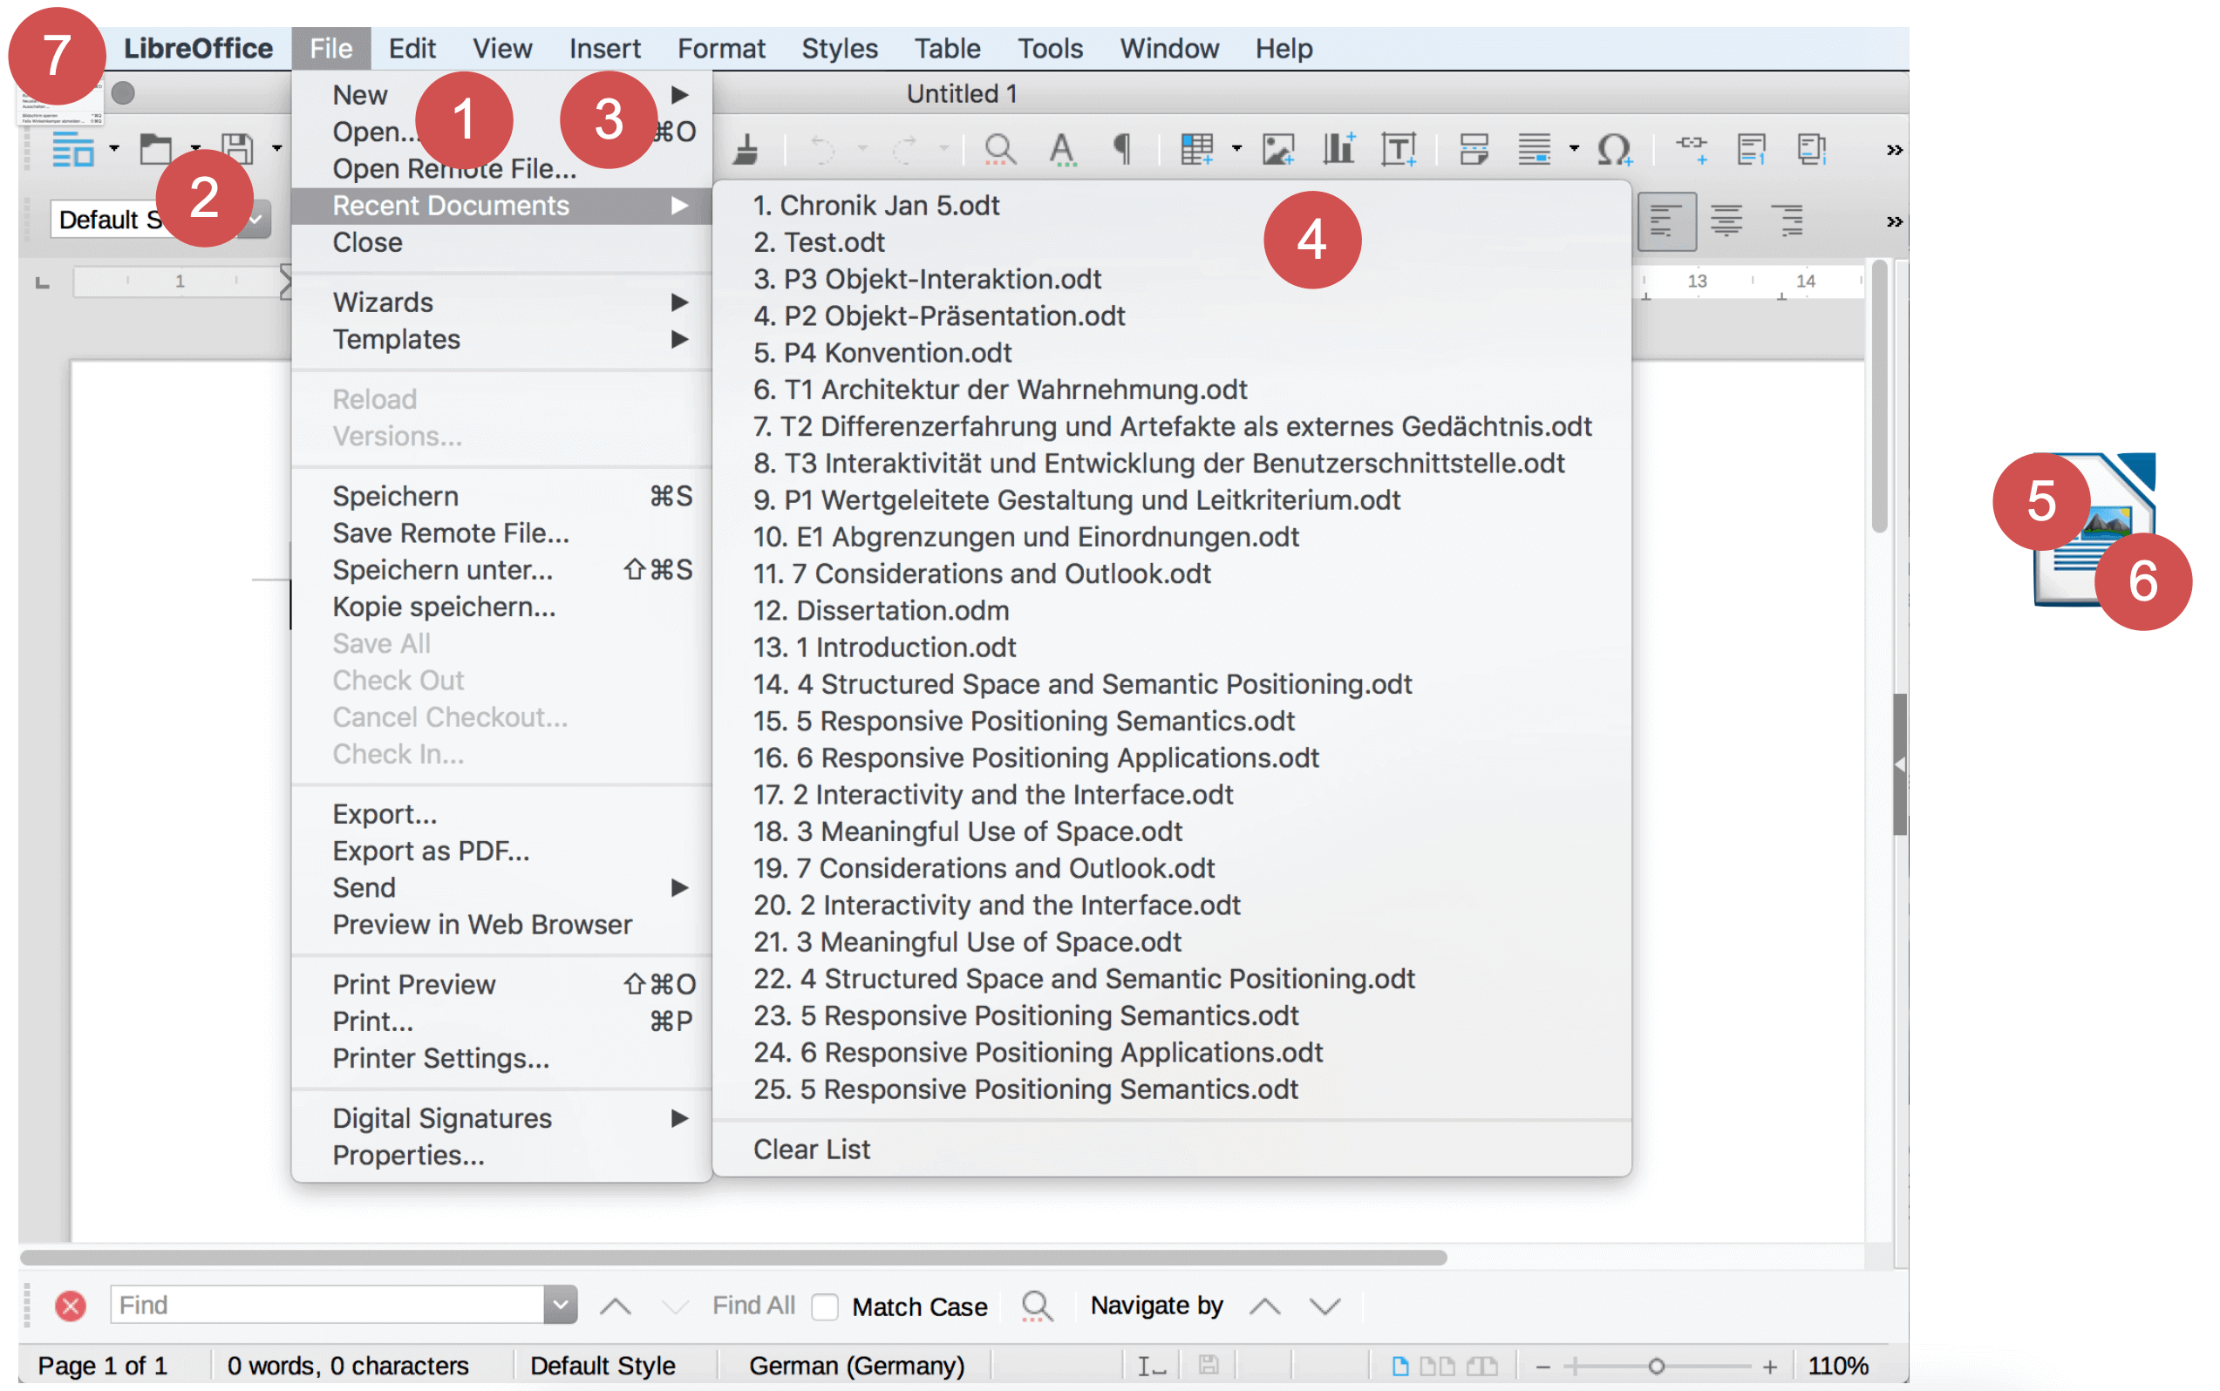Enable Match Case in the Find bar

(824, 1306)
